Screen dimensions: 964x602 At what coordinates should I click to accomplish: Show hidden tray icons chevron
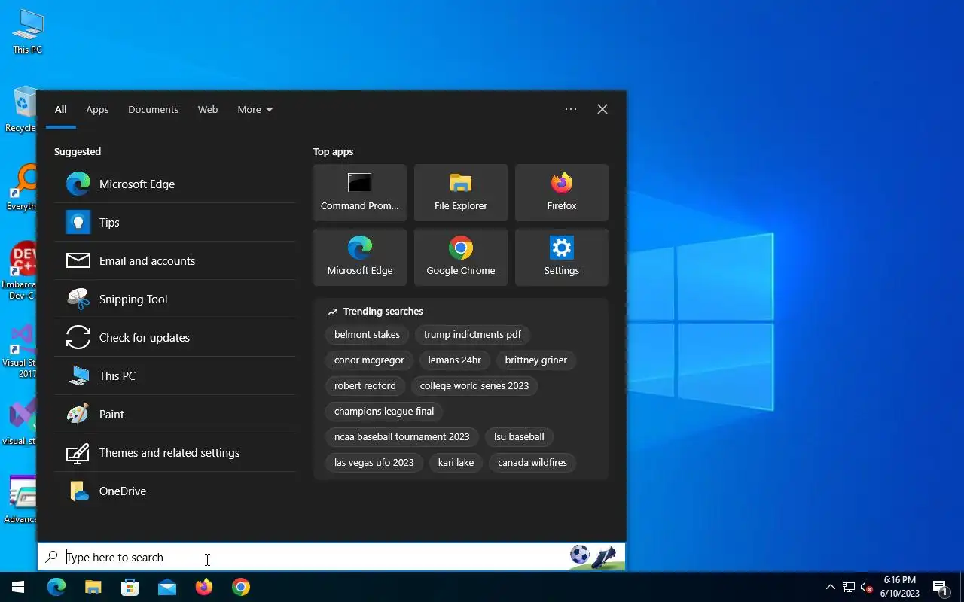[x=831, y=587]
